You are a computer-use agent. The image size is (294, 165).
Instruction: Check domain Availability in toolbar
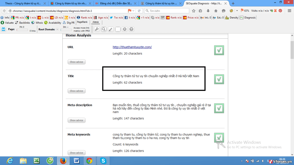click(x=53, y=23)
